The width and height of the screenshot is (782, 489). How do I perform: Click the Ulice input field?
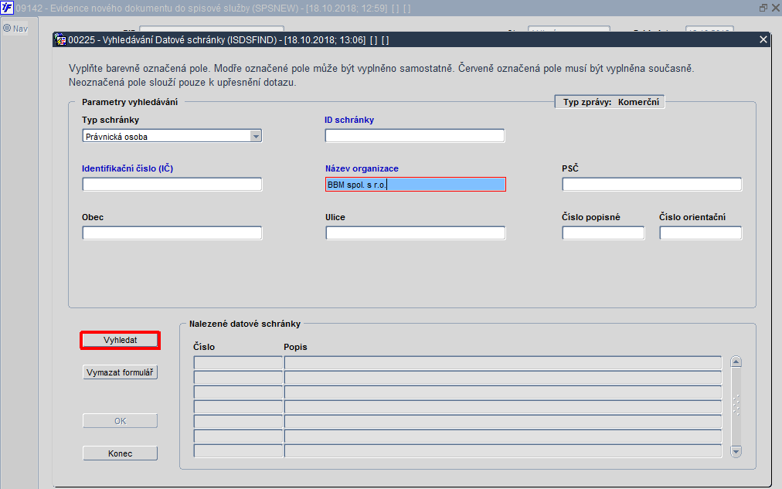[x=416, y=233]
